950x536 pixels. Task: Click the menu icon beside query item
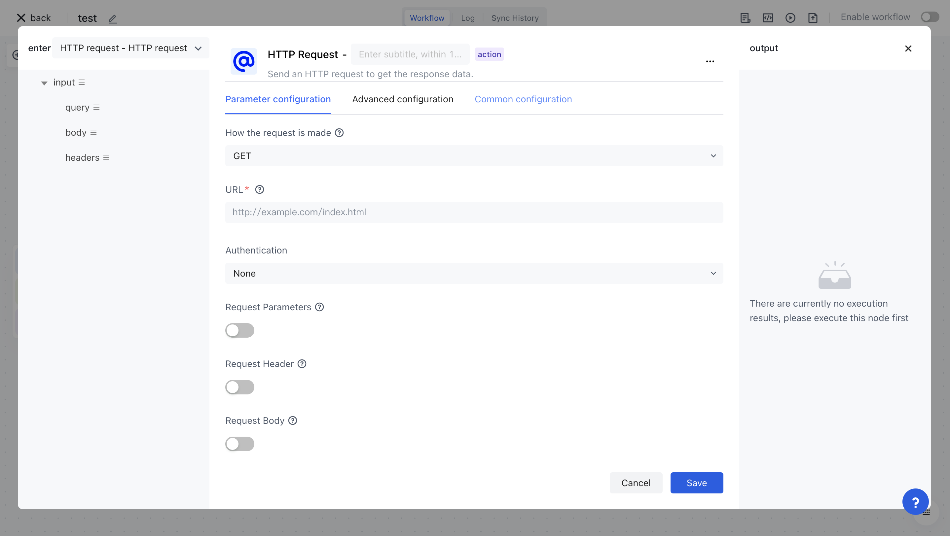click(97, 107)
